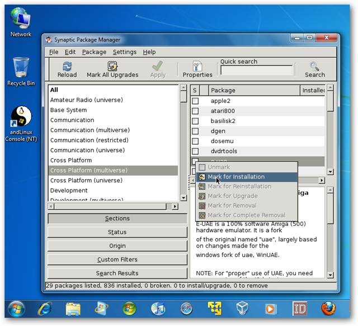Show the Sections filter view
The height and width of the screenshot is (326, 358).
coord(117,219)
